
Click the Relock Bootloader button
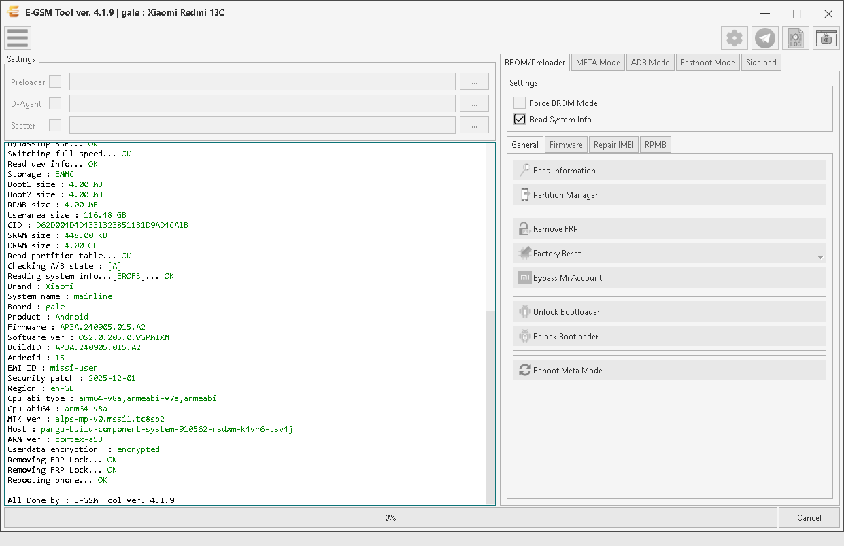[x=670, y=336]
